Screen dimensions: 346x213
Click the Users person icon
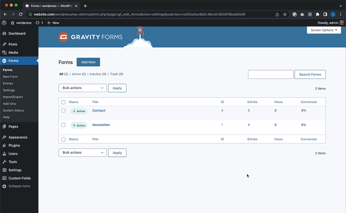tap(4, 154)
